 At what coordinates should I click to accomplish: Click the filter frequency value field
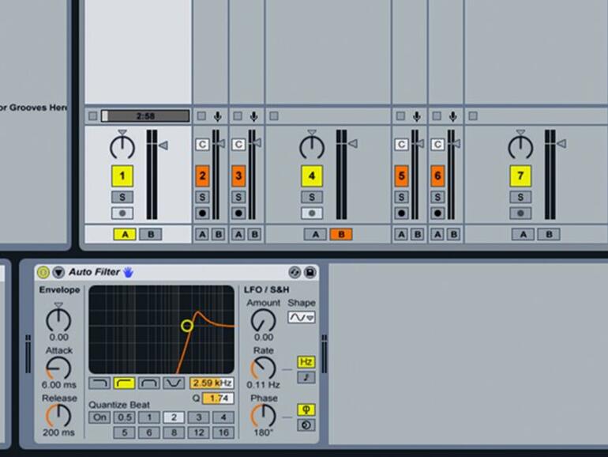[x=211, y=383]
